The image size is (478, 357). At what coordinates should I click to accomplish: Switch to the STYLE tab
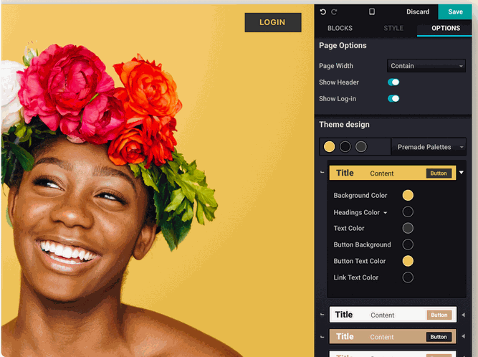tap(393, 28)
